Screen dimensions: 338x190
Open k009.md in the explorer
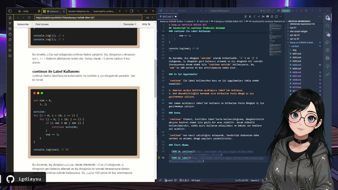297,84
